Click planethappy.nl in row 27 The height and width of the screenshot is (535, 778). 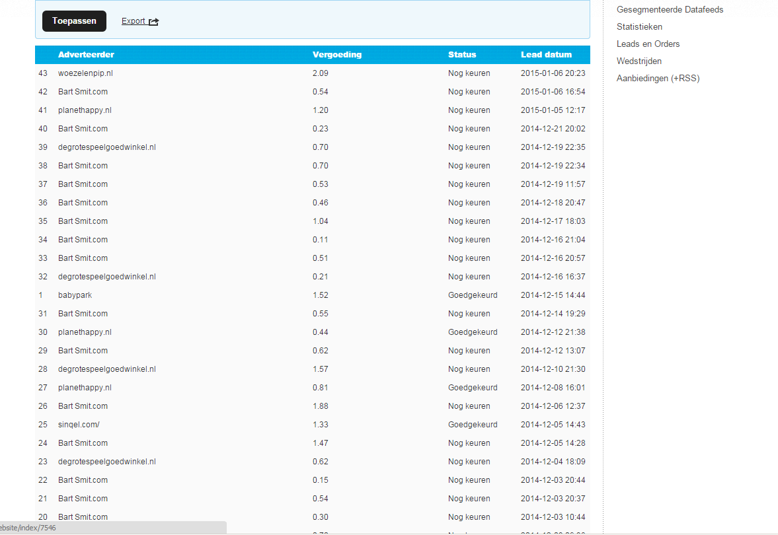85,388
